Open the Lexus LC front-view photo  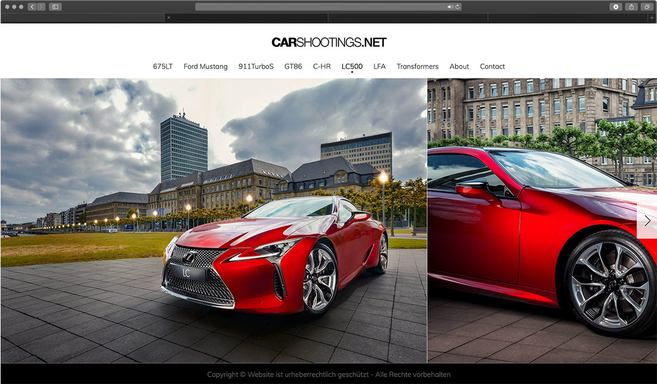(x=214, y=221)
